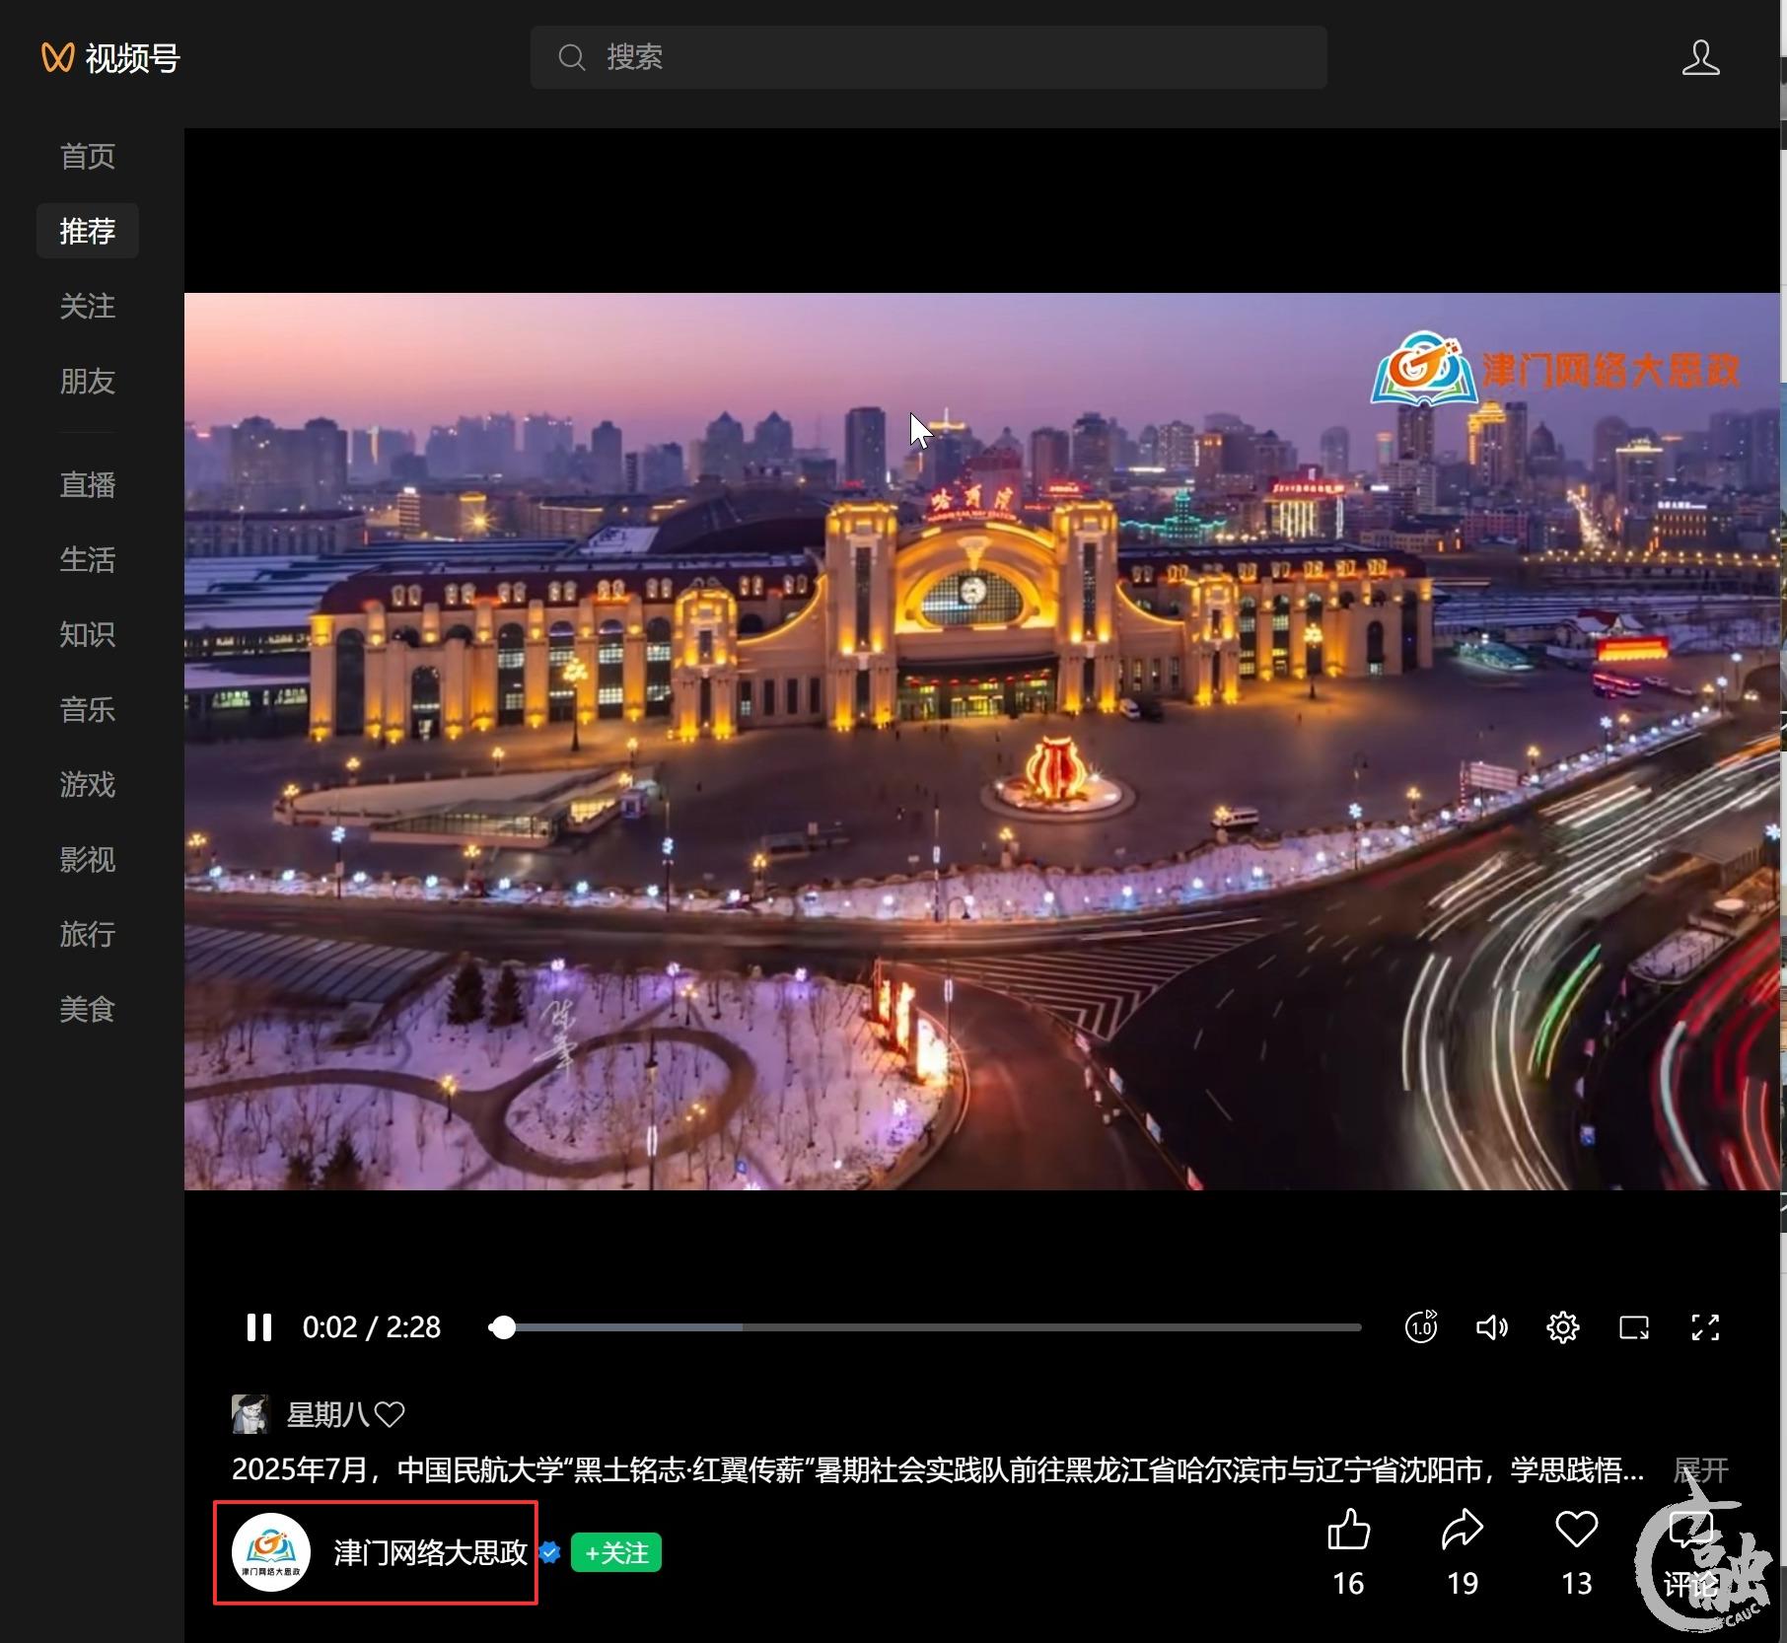
Task: Share the video via arrow icon
Action: [1462, 1531]
